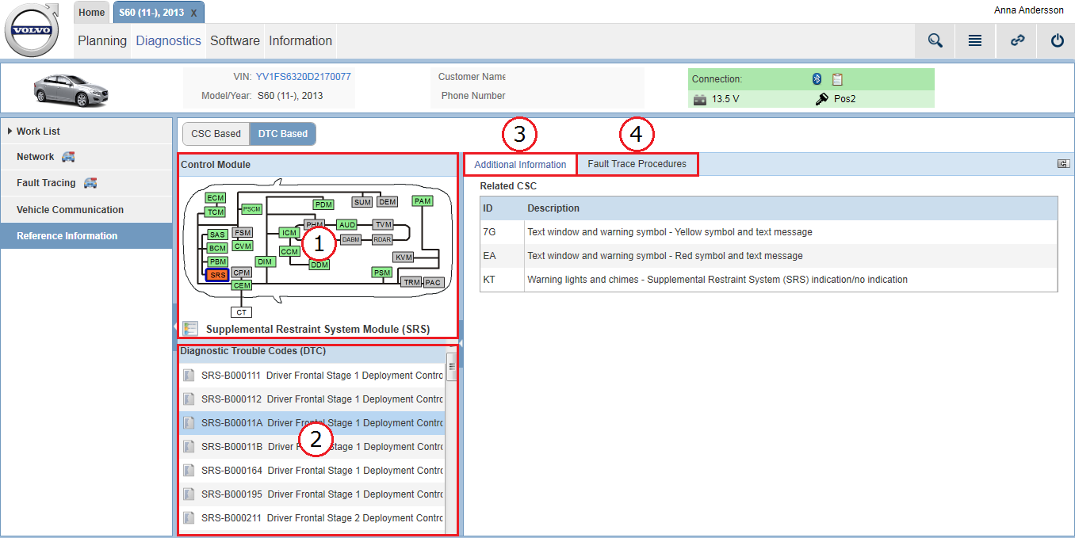This screenshot has height=538, width=1075.
Task: Select DTC row SRS-B000112
Action: coord(312,399)
